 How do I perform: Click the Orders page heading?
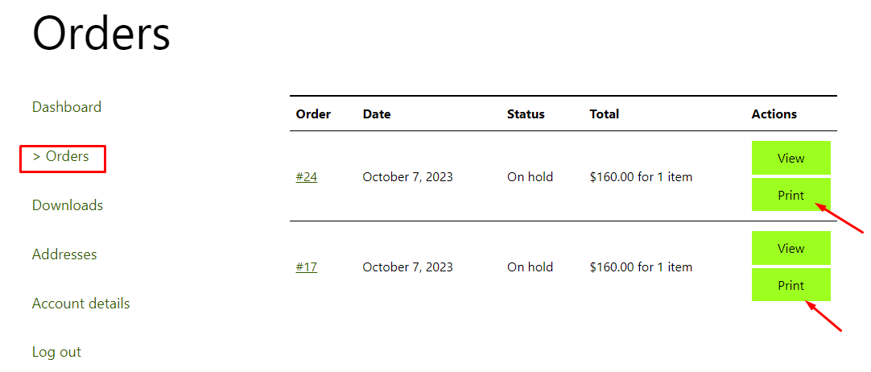[x=101, y=34]
